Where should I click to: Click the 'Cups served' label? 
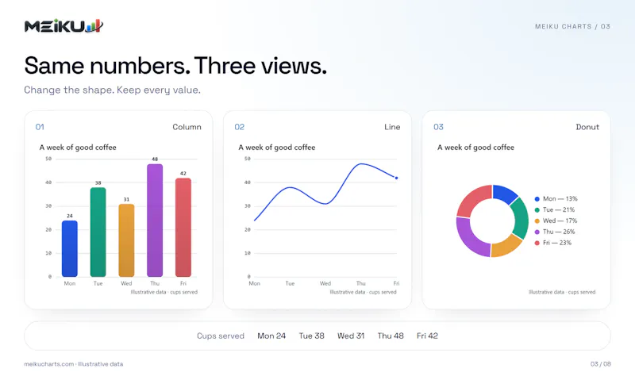221,336
